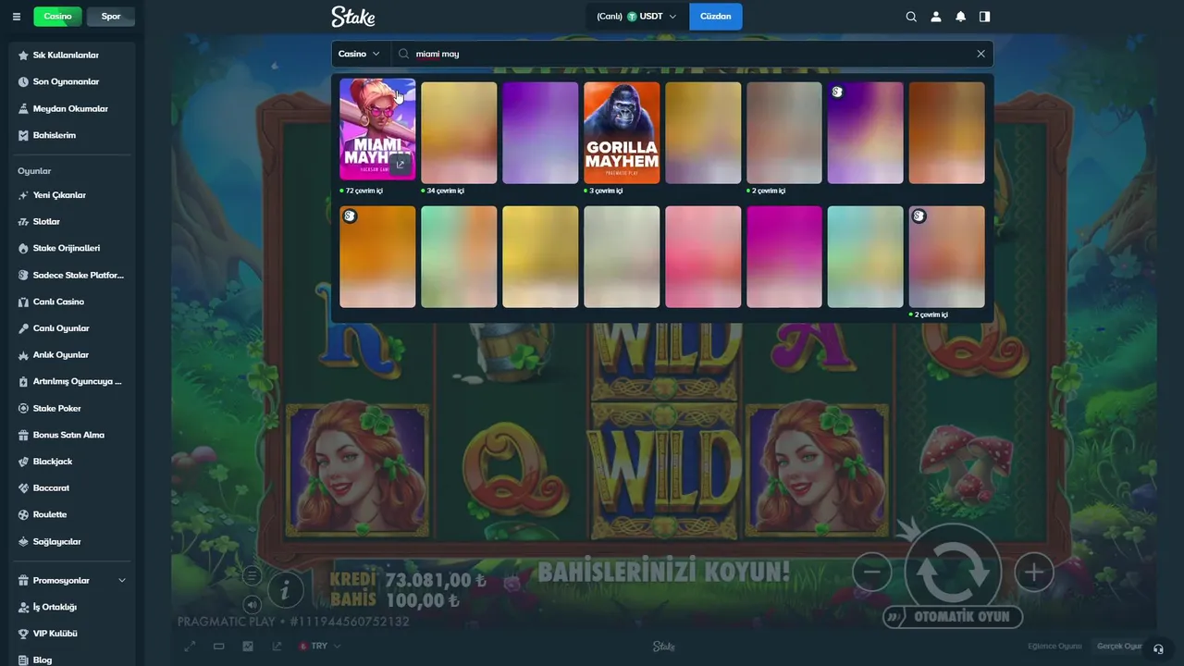Click the OTOMATİK OYUN autoplay button

(953, 616)
